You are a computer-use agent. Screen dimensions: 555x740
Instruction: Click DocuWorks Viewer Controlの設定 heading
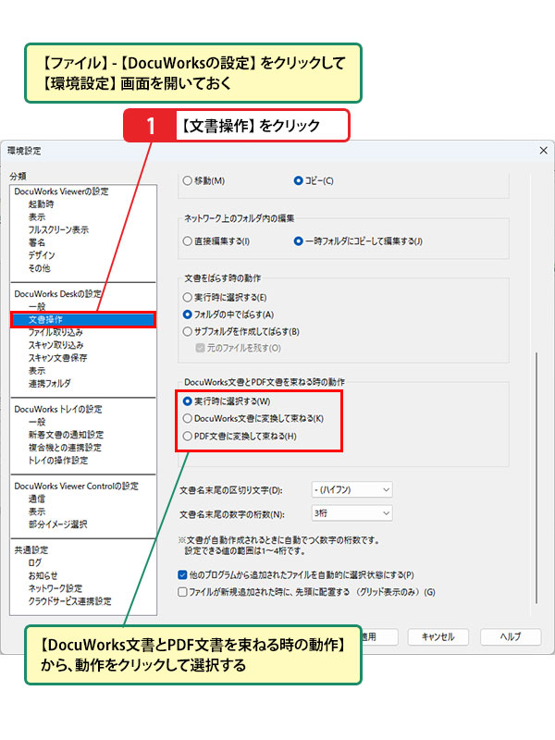(76, 486)
